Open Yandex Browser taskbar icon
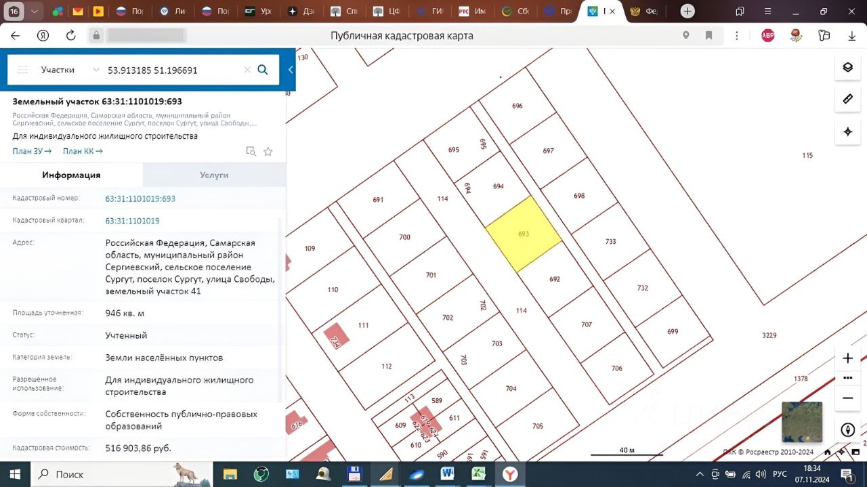The image size is (867, 487). pyautogui.click(x=510, y=474)
